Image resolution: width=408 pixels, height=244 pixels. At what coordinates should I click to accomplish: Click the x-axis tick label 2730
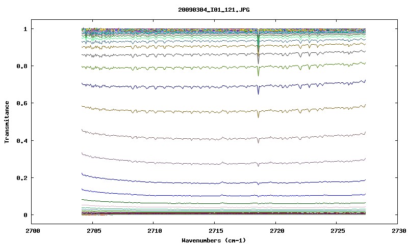(399, 231)
